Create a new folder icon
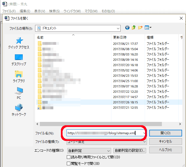This screenshot has width=186, height=167. [x=140, y=28]
